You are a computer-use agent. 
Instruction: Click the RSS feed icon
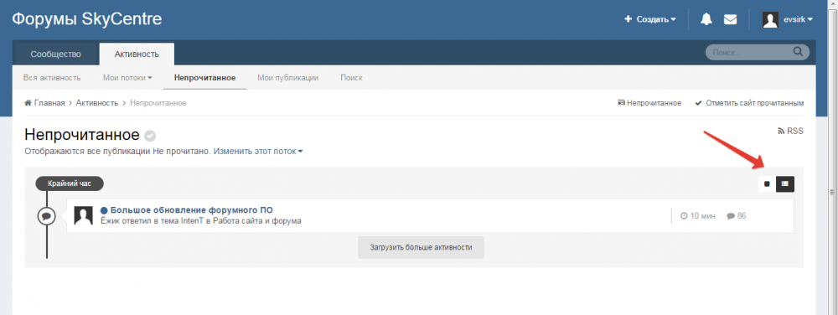click(781, 131)
